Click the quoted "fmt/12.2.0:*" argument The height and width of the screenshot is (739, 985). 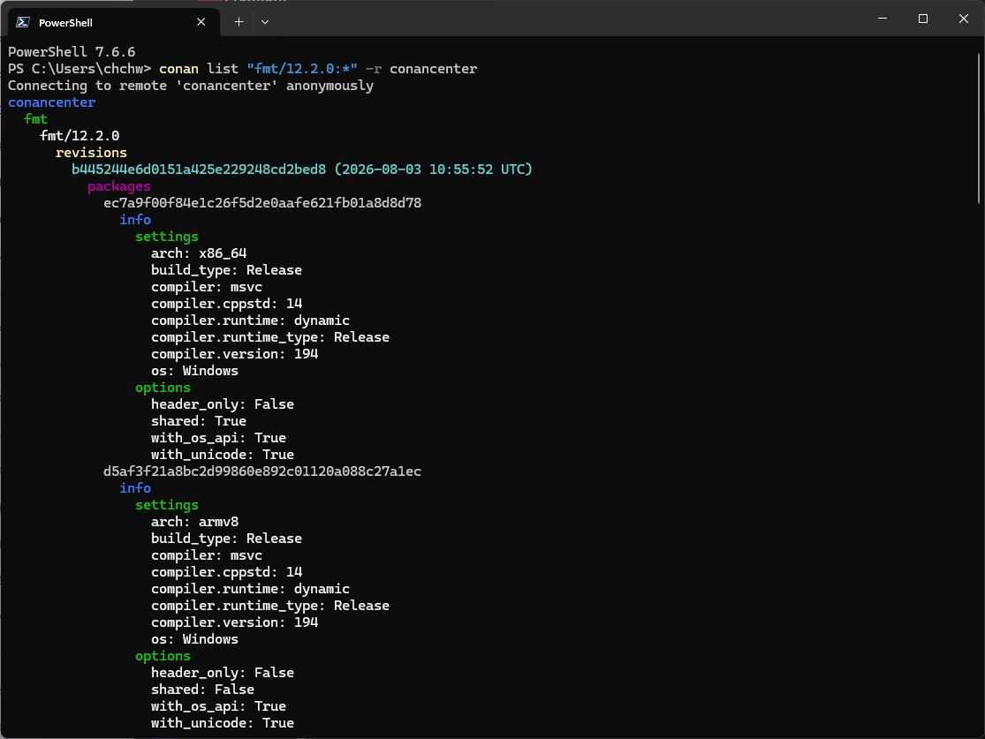click(x=302, y=69)
